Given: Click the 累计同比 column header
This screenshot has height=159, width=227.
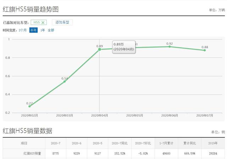Looking at the screenshot, I should coord(190,143).
